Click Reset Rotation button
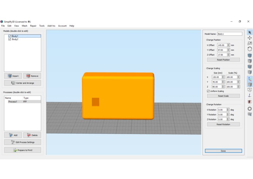Image resolution: width=253 pixels, height=179 pixels. coord(223,124)
